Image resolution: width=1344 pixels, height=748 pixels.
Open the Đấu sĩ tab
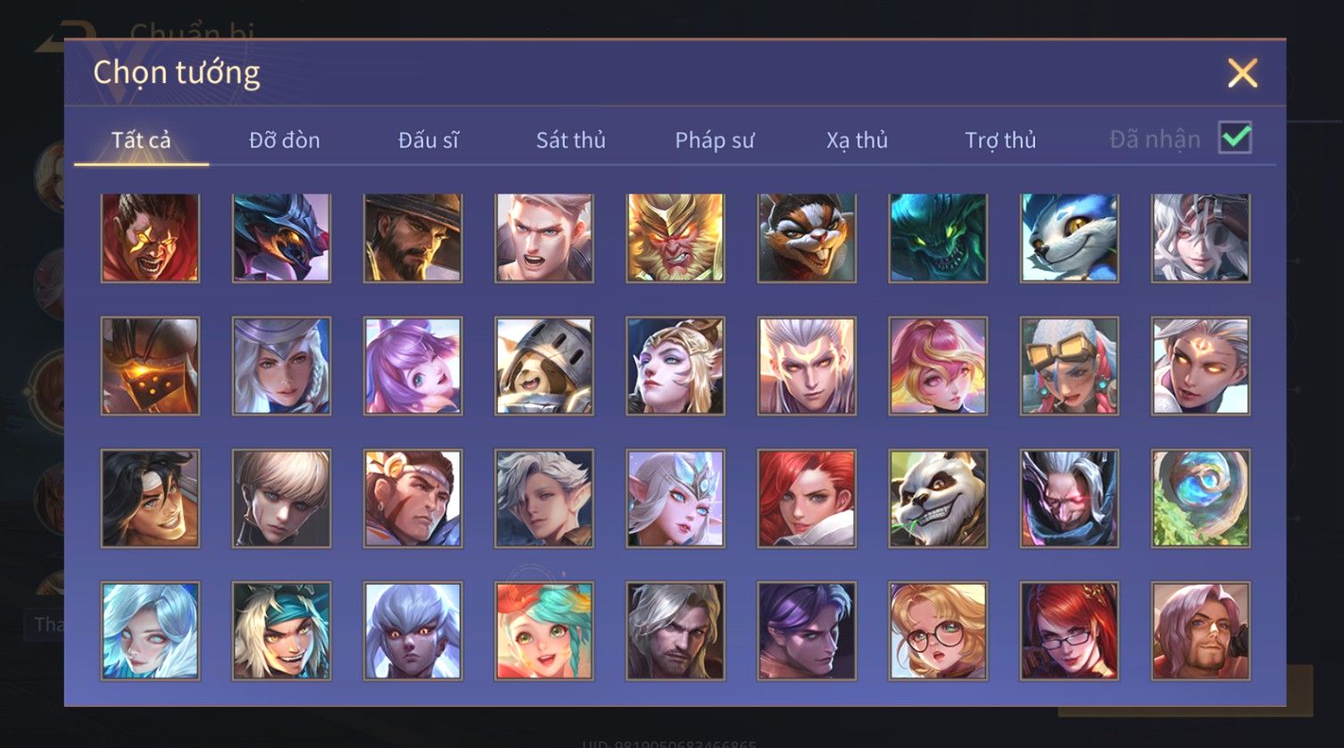[428, 140]
